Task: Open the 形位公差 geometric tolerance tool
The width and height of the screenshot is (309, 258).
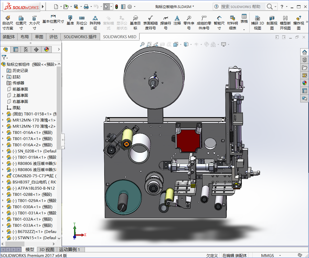Action: [x=82, y=22]
